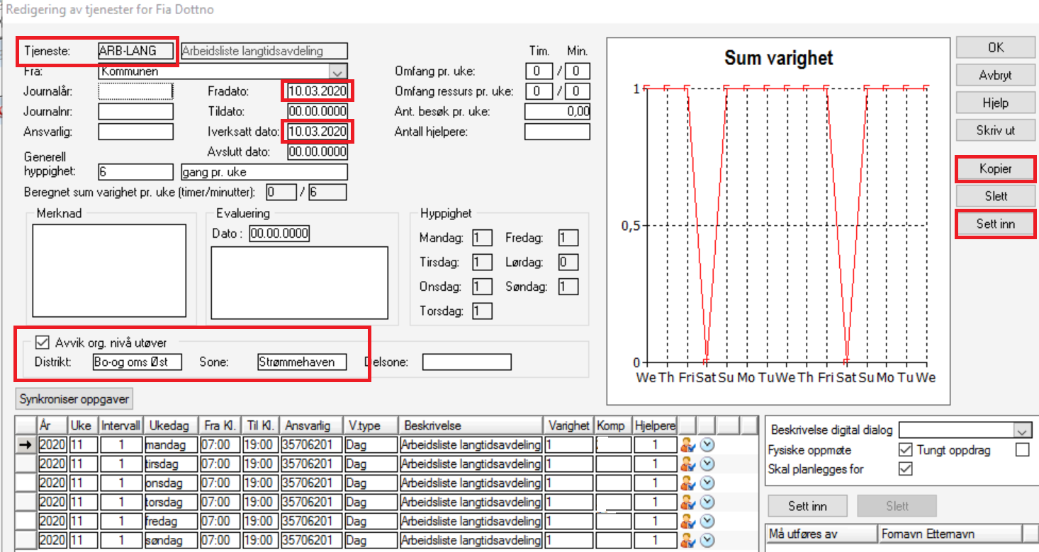Viewport: 1039px width, 552px height.
Task: Click the Iverksatt dato field
Action: [x=318, y=132]
